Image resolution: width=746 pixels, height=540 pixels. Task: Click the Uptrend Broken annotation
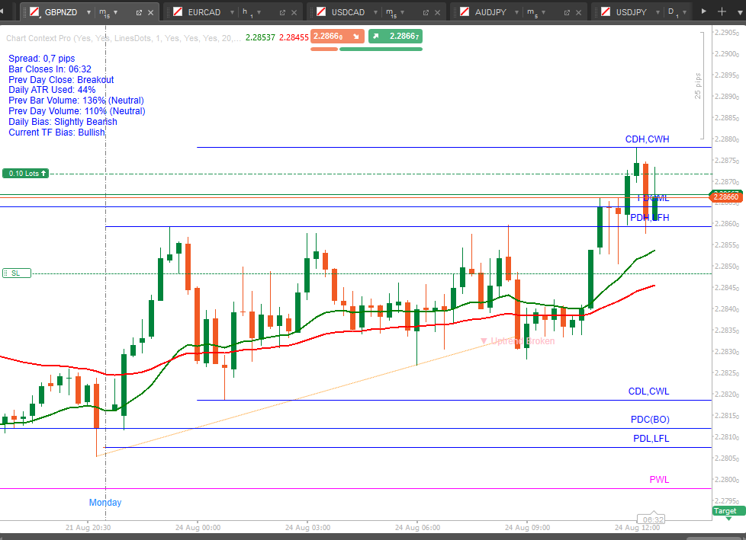pyautogui.click(x=518, y=341)
